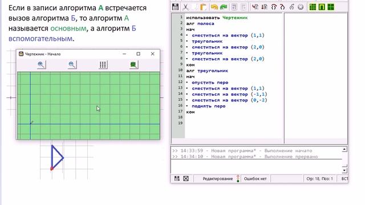Click the second run icon with down arrow
Viewport: 365px width, 205px height.
pos(265,7)
